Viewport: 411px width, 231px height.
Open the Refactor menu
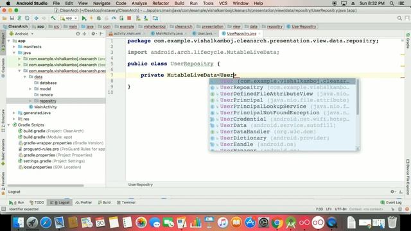[161, 3]
